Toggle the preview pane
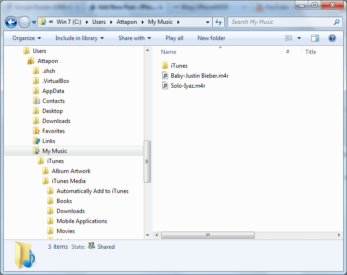 point(315,38)
